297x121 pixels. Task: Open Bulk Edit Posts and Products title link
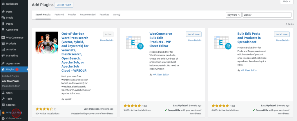pyautogui.click(x=249, y=38)
